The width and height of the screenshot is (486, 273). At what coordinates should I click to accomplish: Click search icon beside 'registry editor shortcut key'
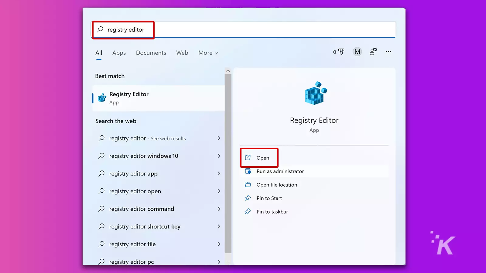point(101,226)
